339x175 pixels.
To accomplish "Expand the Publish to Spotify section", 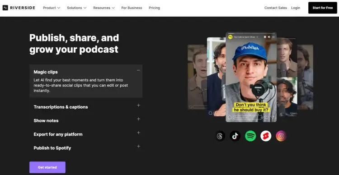I will pyautogui.click(x=138, y=146).
